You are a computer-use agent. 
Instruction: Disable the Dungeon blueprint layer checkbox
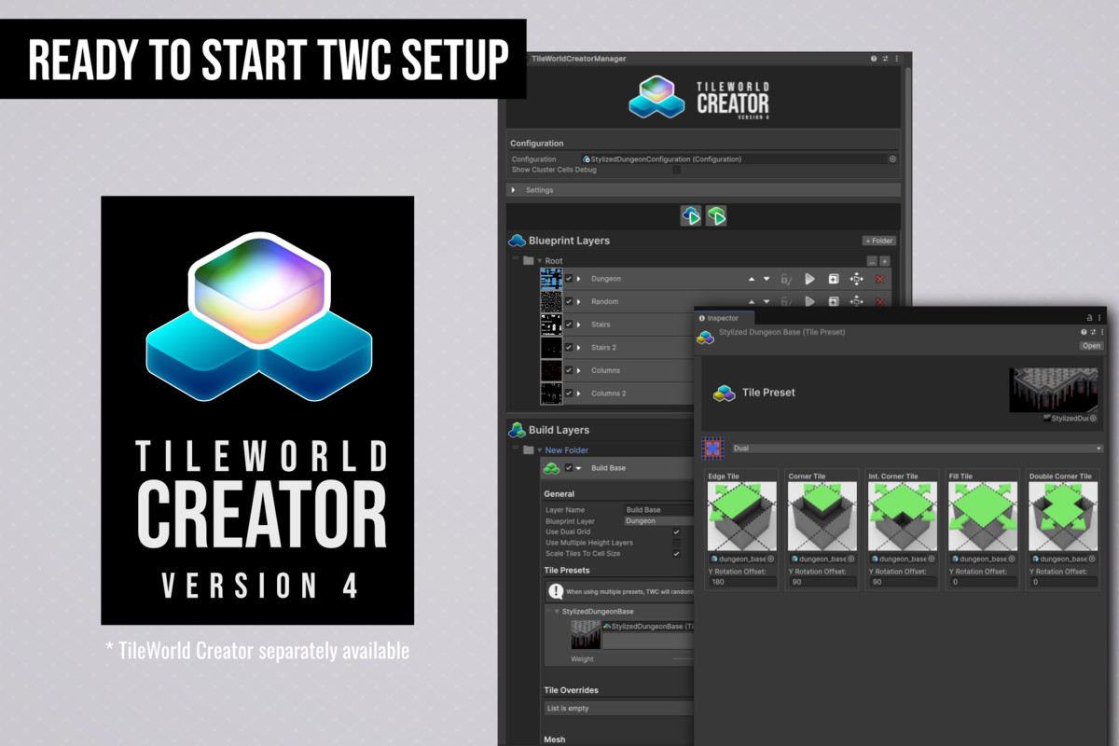[569, 279]
